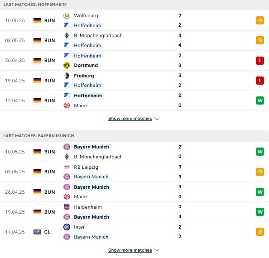The width and height of the screenshot is (269, 258).
Task: Open the B. Monchengladbach link in Bayern matches
Action: (x=98, y=157)
